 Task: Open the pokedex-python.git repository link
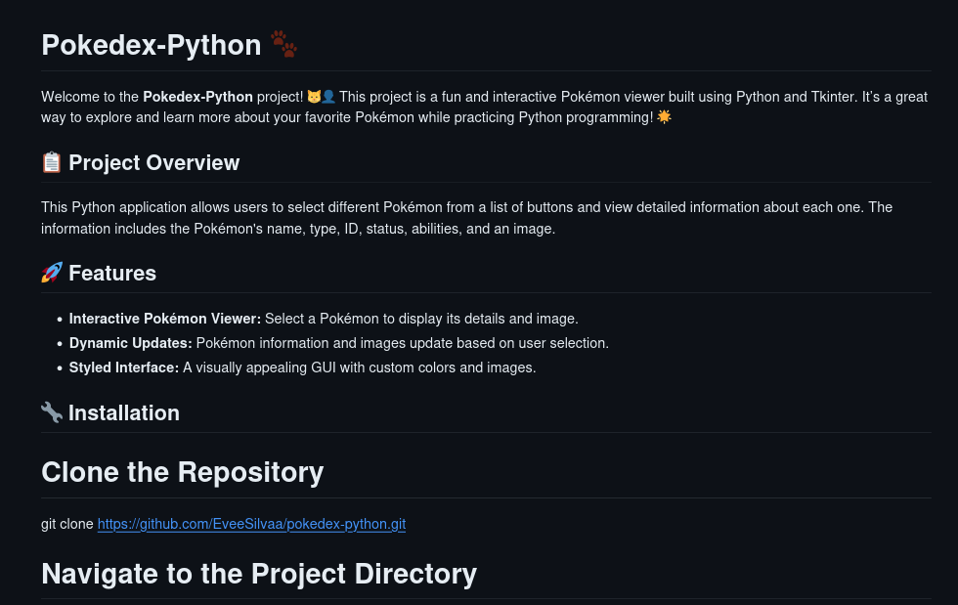pyautogui.click(x=251, y=524)
